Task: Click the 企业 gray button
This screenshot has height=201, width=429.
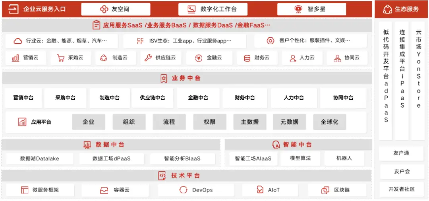Action: click(88, 122)
